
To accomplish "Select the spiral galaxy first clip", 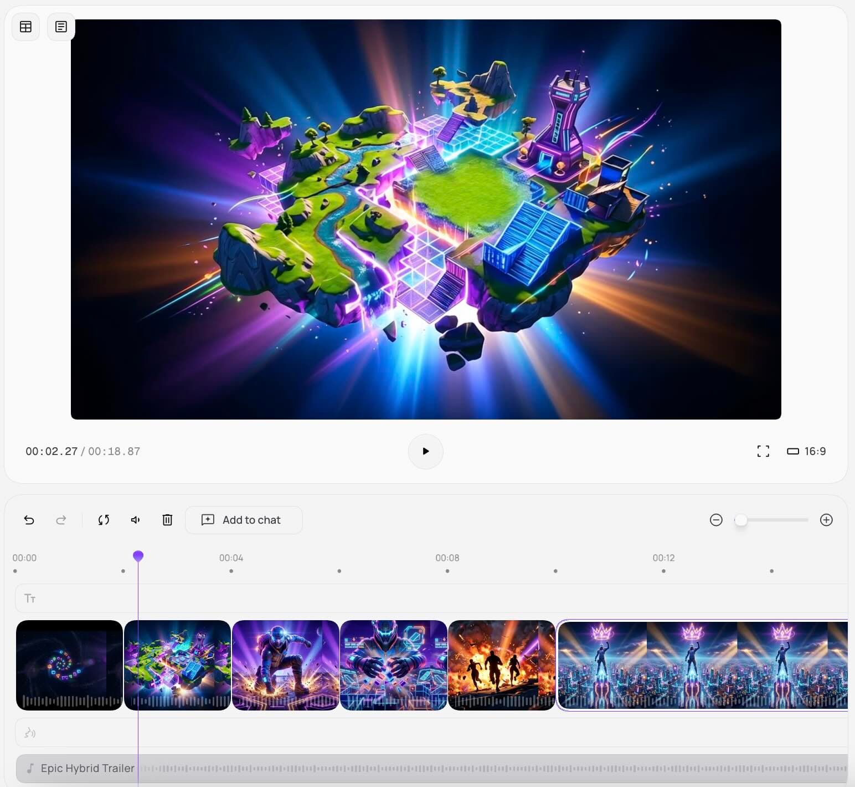I will tap(69, 665).
